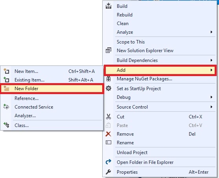Click the Cut scissors icon
The height and width of the screenshot is (178, 219).
coord(109,116)
